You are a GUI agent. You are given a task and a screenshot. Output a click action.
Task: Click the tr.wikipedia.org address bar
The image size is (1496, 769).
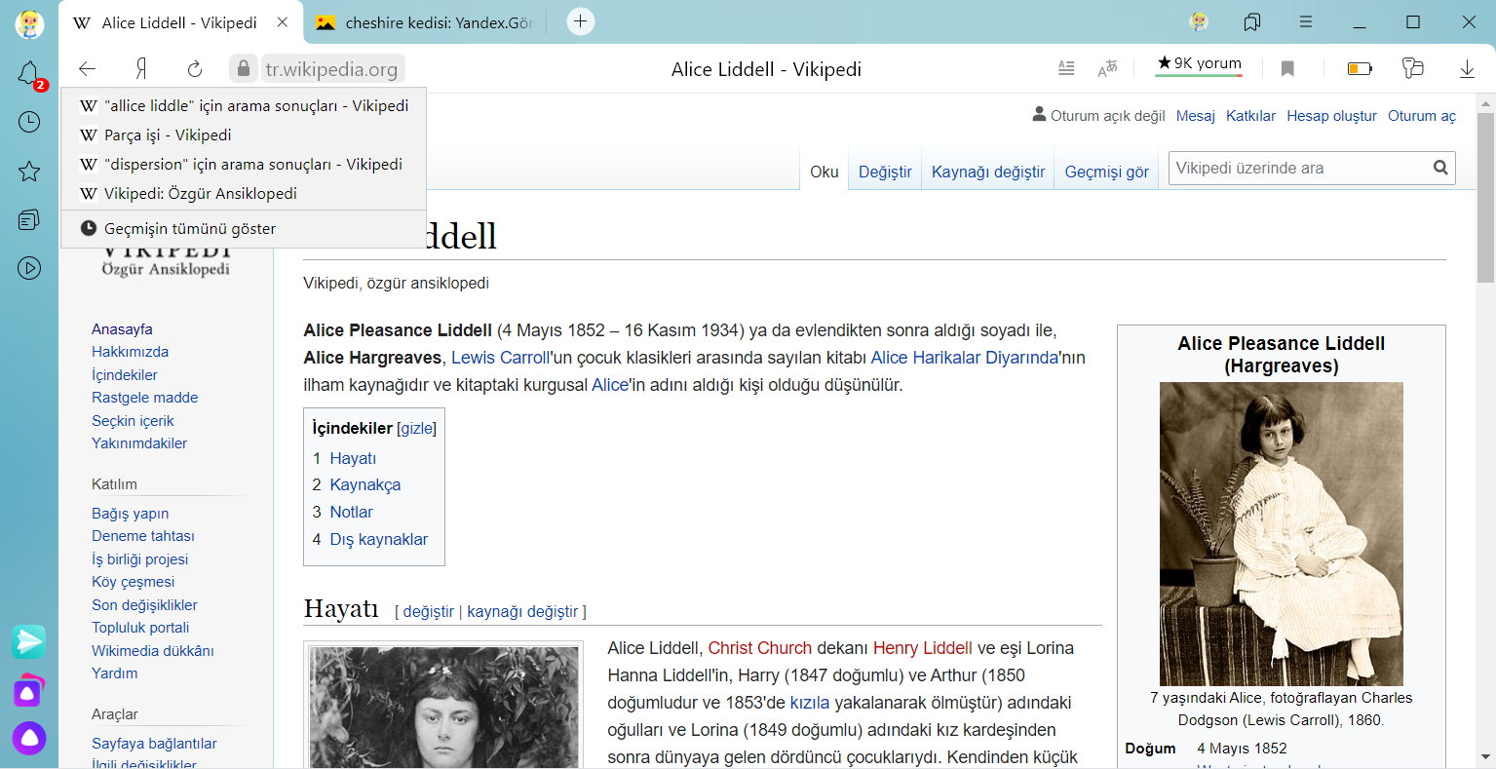[331, 69]
